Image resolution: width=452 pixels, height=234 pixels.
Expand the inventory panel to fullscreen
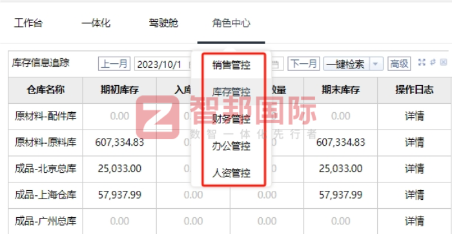pos(422,62)
